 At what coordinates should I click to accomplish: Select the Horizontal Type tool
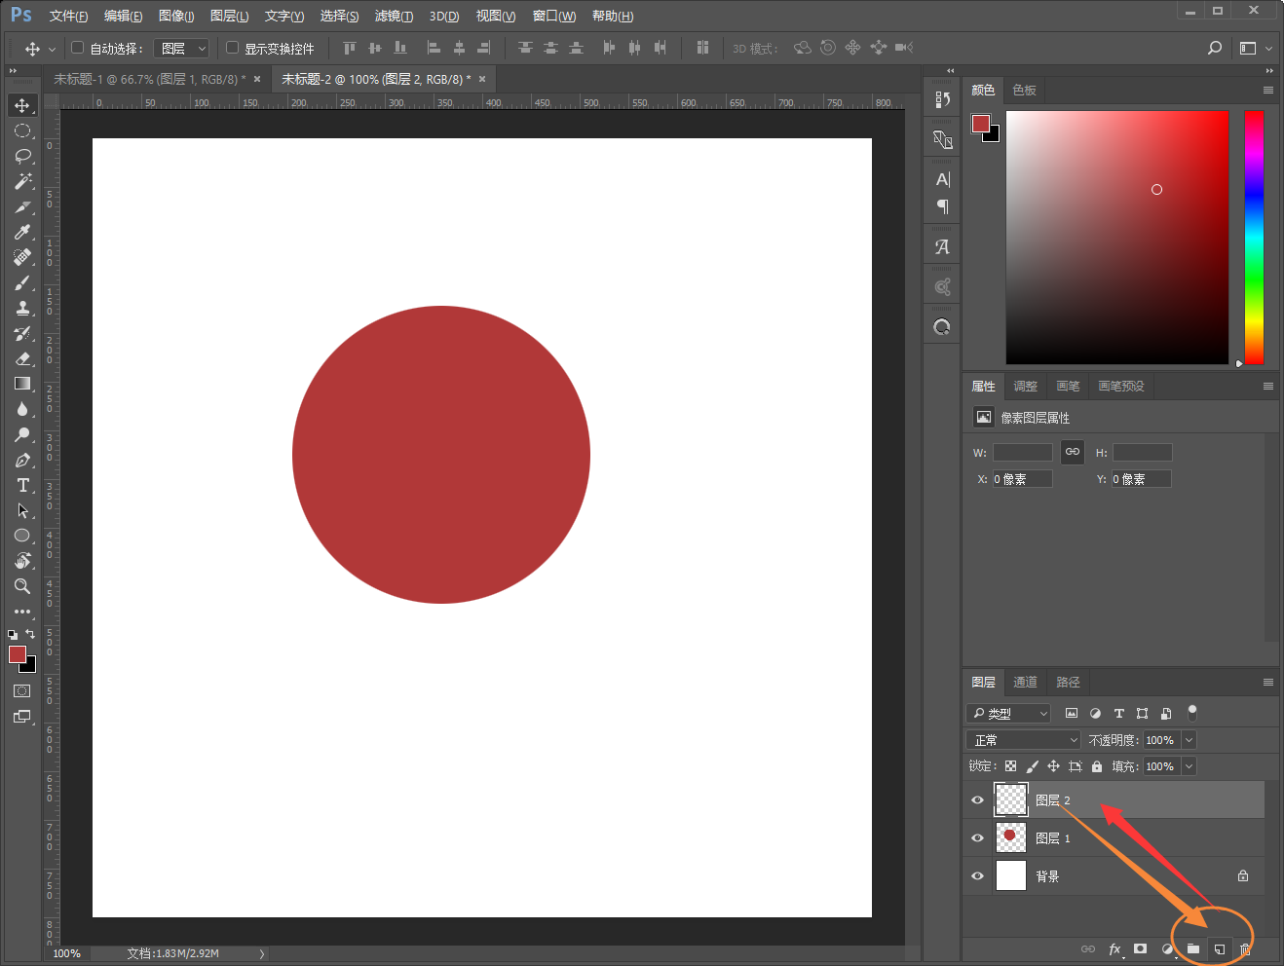click(22, 485)
